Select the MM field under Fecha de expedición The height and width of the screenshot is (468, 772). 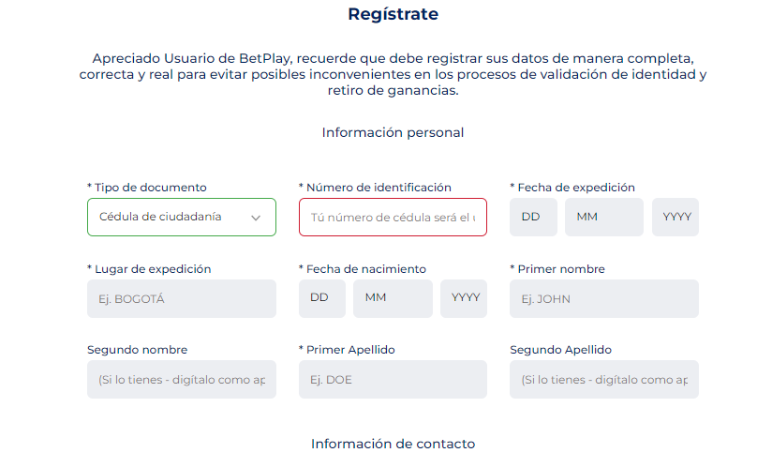click(x=603, y=217)
